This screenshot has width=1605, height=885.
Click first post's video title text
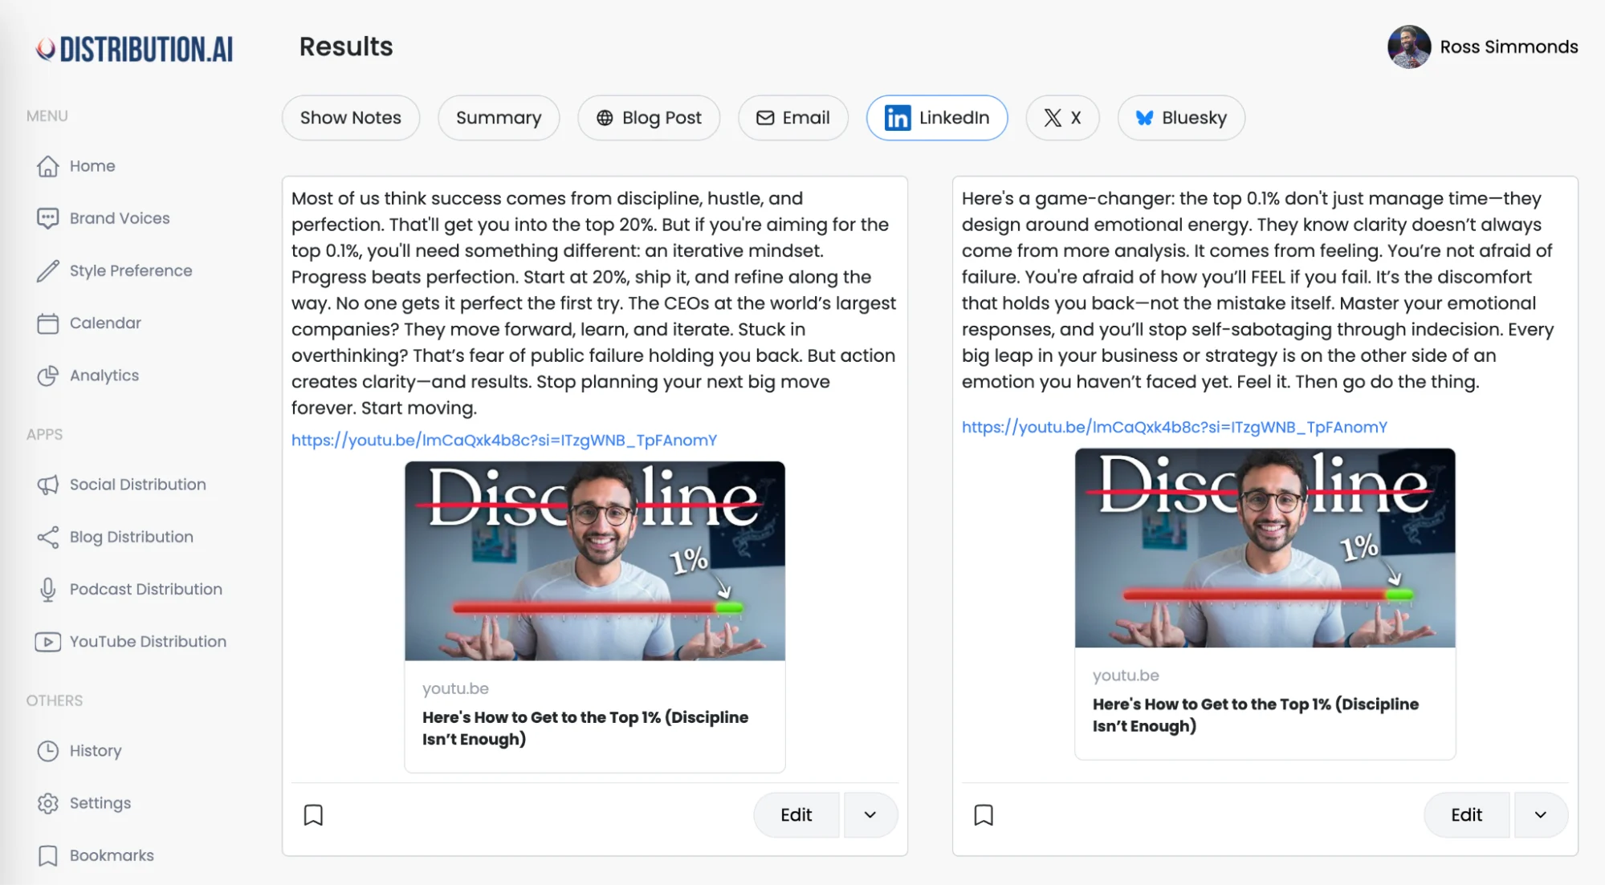click(x=585, y=729)
